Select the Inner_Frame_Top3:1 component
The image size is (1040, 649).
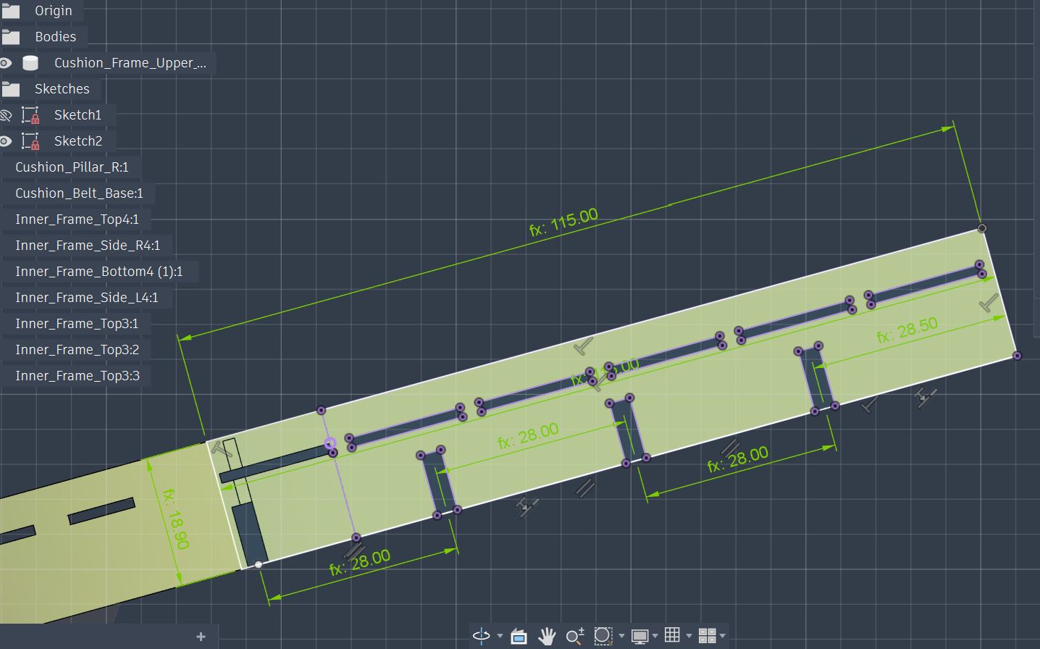[x=77, y=324]
